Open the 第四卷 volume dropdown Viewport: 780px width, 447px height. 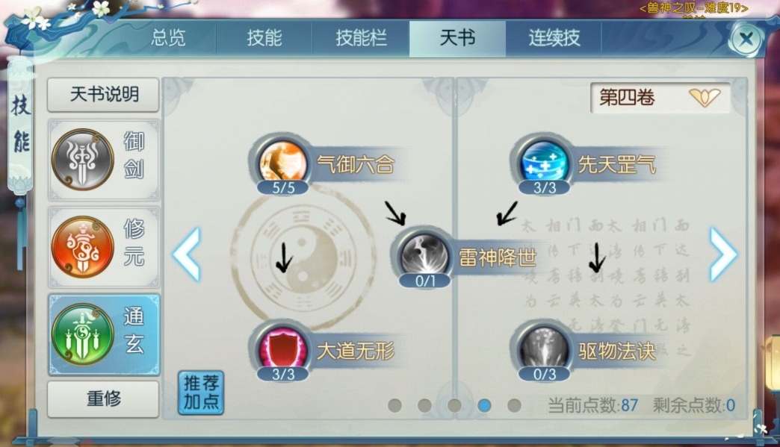[x=660, y=98]
